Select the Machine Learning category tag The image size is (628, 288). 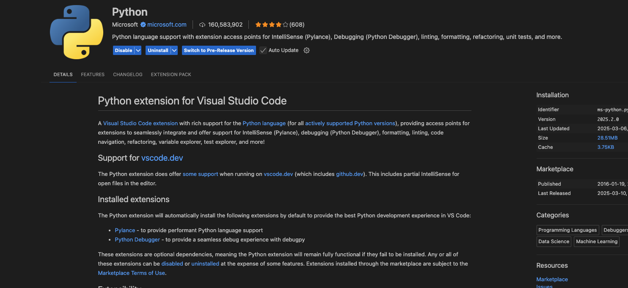click(x=597, y=241)
